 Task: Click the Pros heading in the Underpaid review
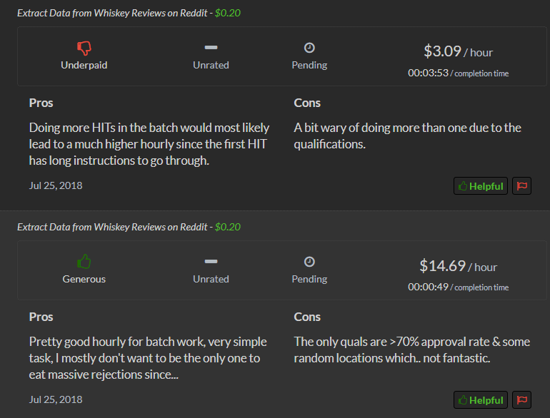pos(41,103)
